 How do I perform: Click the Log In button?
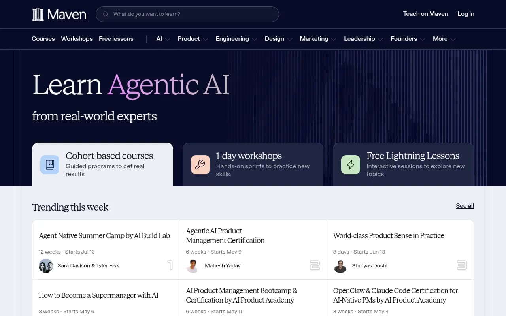pyautogui.click(x=466, y=14)
